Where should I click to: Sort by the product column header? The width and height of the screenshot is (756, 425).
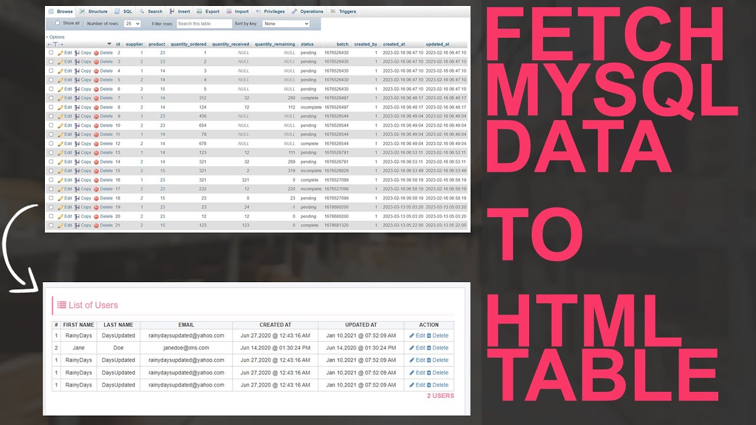[x=157, y=44]
